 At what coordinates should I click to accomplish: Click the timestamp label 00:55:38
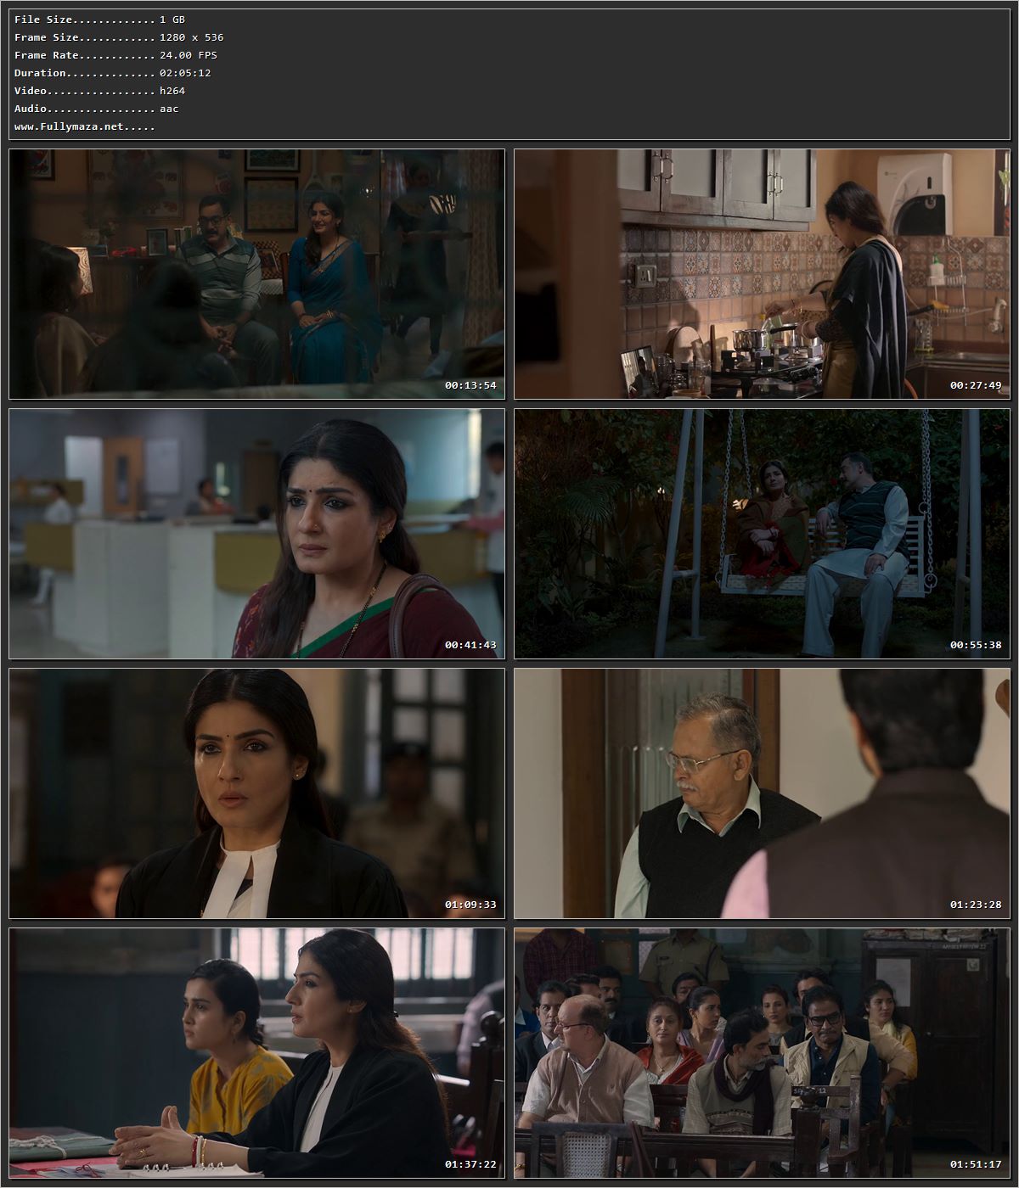tap(976, 645)
